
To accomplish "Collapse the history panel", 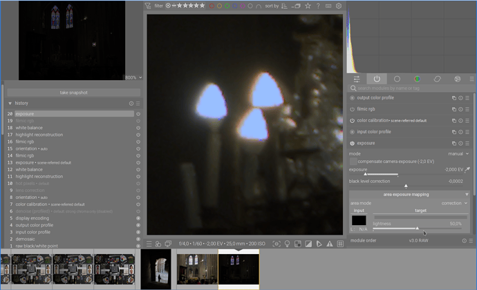I will (x=10, y=104).
